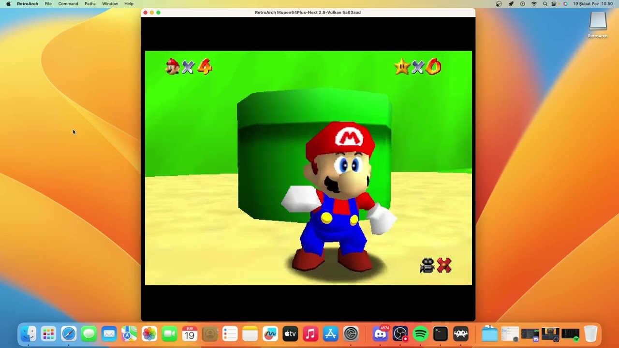Image resolution: width=619 pixels, height=348 pixels.
Task: Open Reminders from the Dock
Action: [x=230, y=333]
